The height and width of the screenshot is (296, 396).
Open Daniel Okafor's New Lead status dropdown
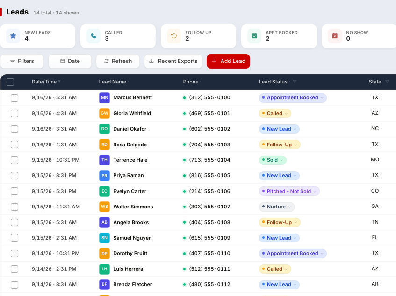pos(279,129)
